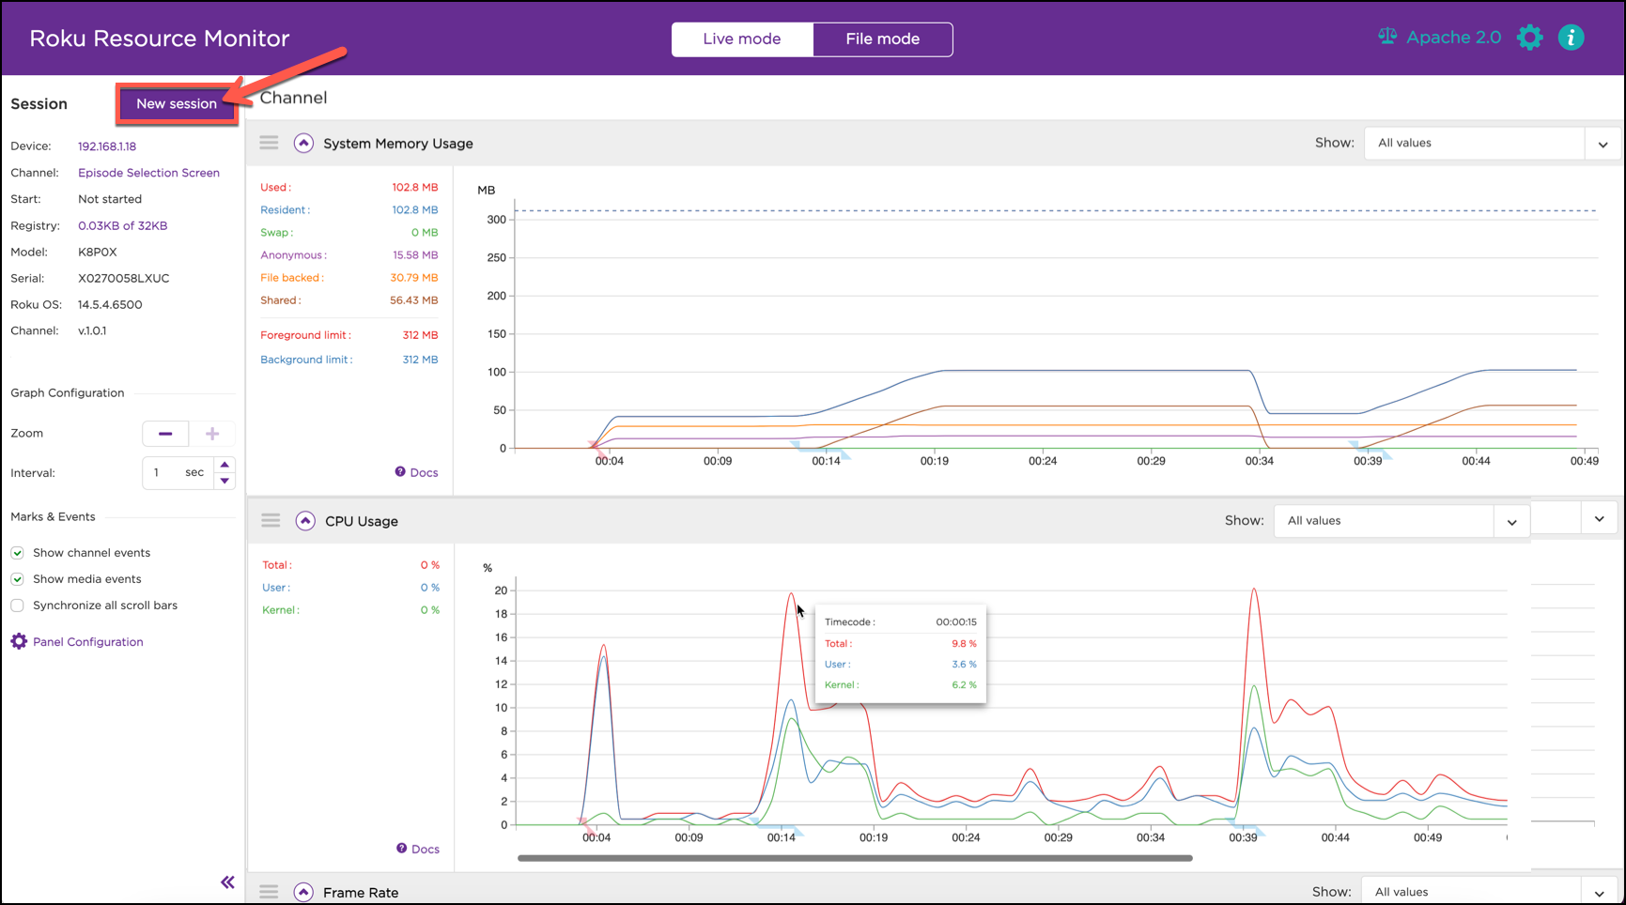Select Live mode
This screenshot has height=905, width=1626.
[742, 38]
